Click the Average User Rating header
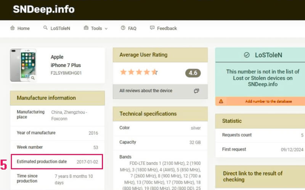 click(x=160, y=55)
